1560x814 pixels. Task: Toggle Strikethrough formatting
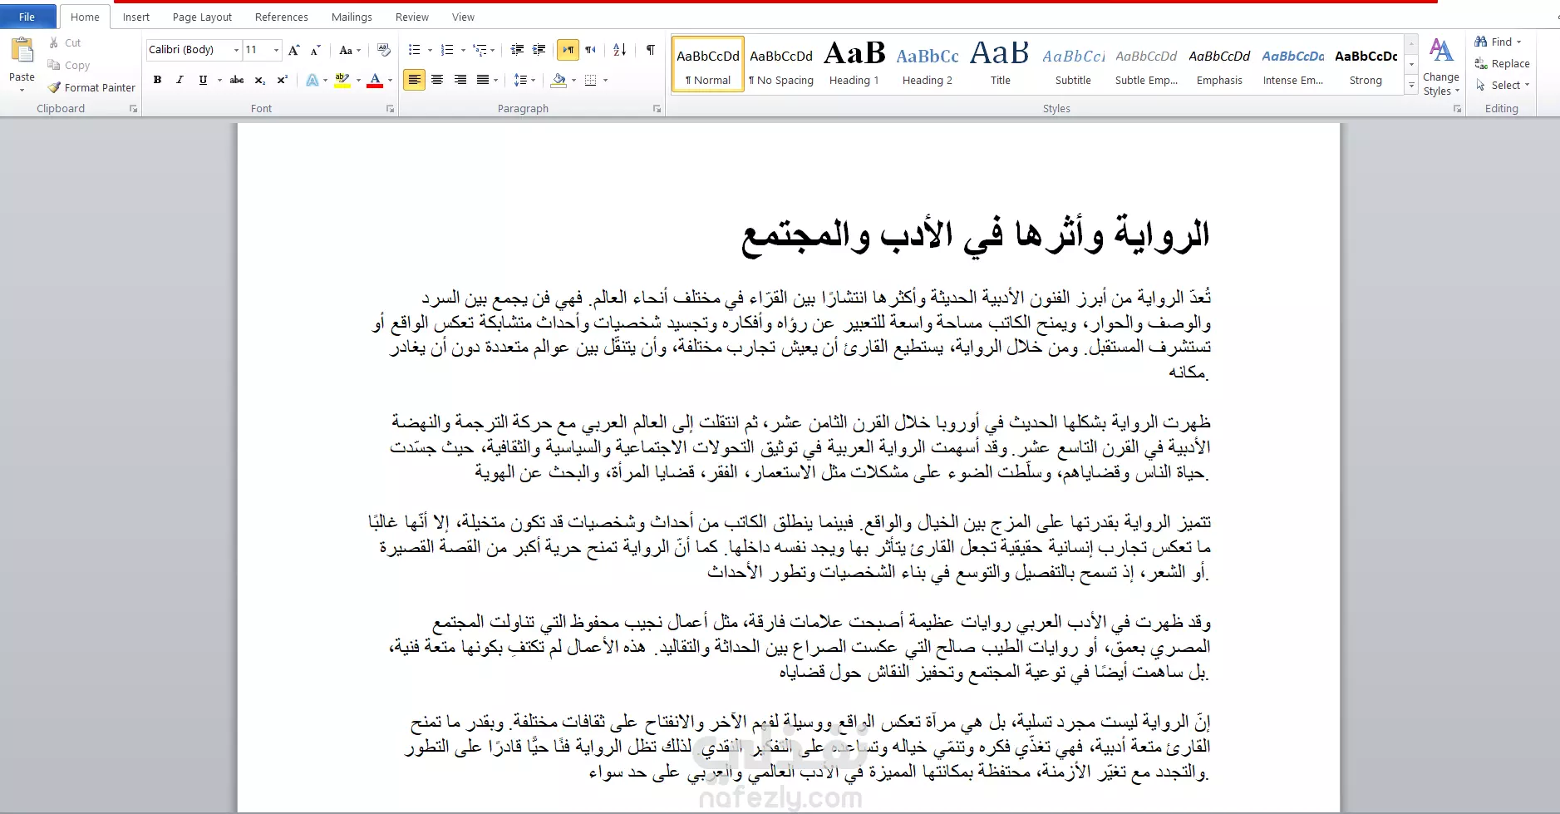tap(237, 80)
